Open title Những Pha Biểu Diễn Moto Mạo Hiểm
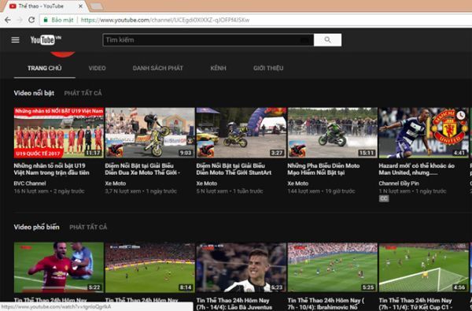 point(323,169)
